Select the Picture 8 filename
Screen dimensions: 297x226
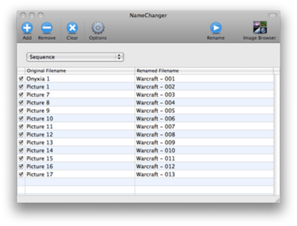coord(38,103)
